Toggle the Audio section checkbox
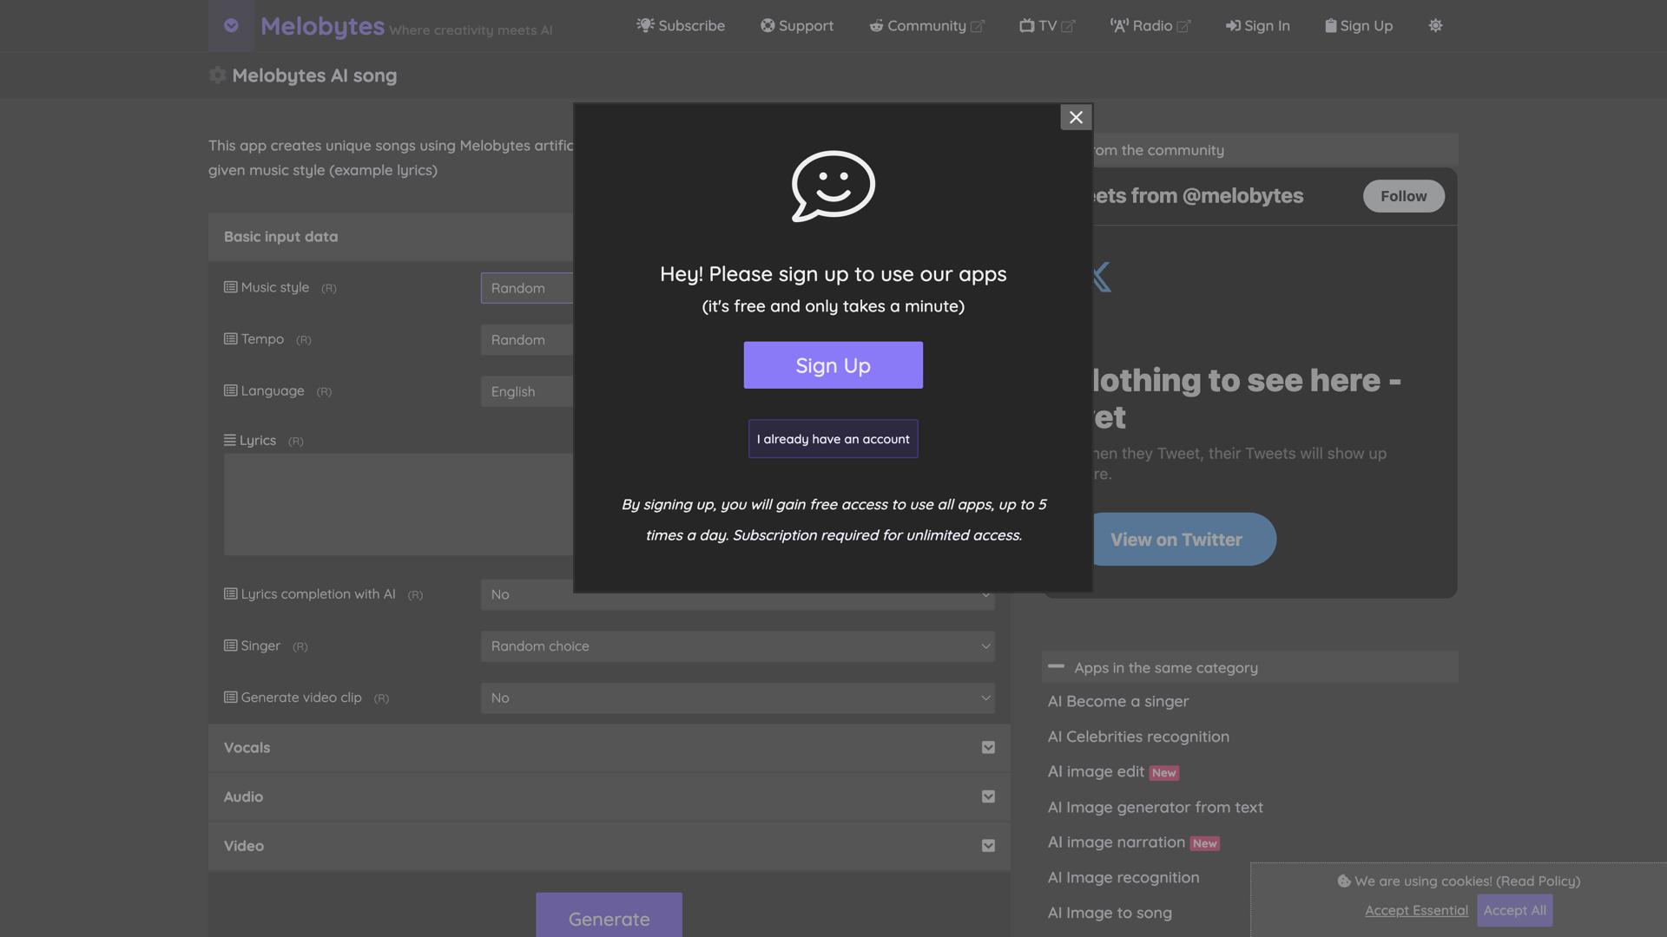 tap(988, 796)
